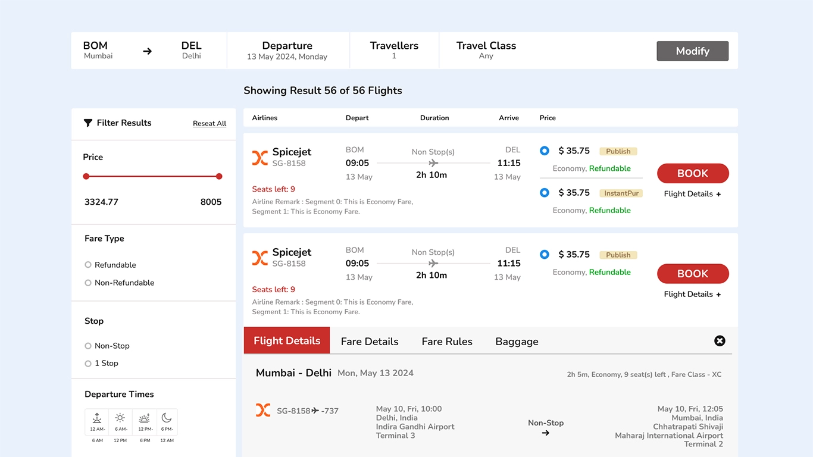813x457 pixels.
Task: Open the Travel Class selector
Action: pos(486,50)
